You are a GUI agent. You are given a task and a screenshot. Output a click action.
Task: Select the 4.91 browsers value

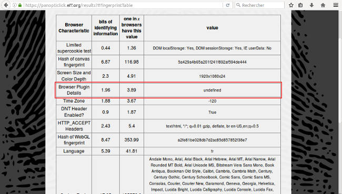point(132,76)
